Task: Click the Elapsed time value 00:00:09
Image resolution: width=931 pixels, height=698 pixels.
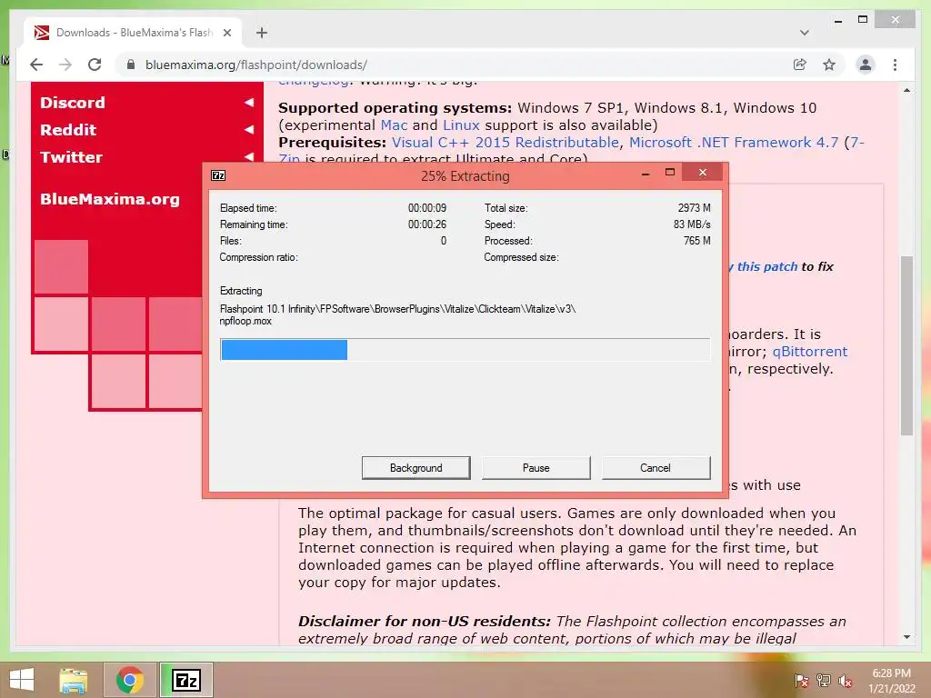Action: point(427,208)
